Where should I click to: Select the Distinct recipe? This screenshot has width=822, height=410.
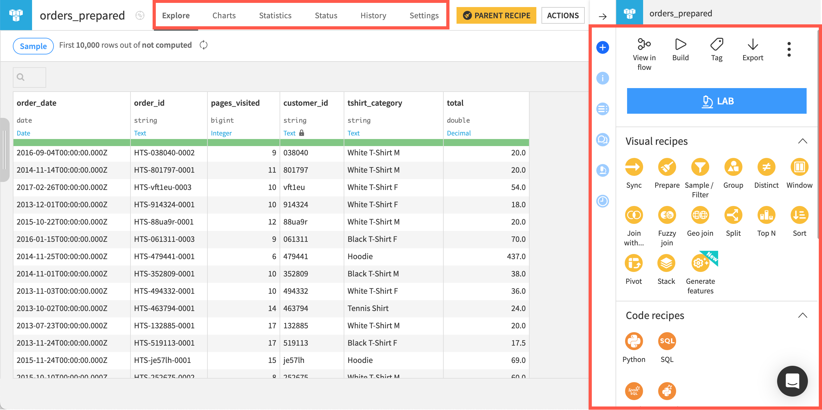tap(766, 167)
